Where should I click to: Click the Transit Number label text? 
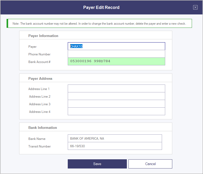39,146
